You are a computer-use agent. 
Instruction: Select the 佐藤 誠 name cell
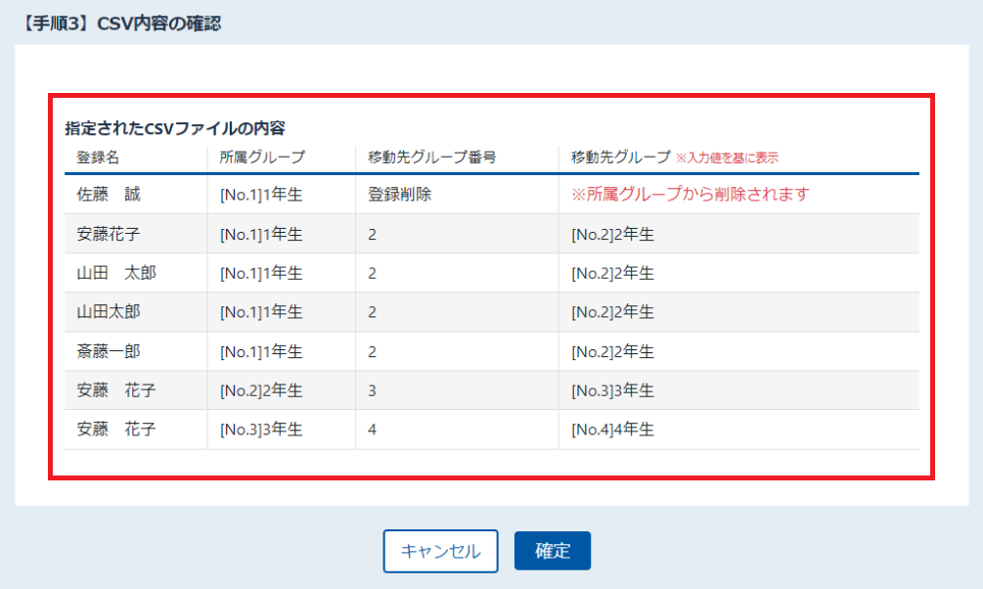point(109,195)
